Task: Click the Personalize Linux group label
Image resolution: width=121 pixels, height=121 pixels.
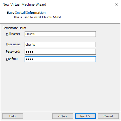Action: point(14,28)
